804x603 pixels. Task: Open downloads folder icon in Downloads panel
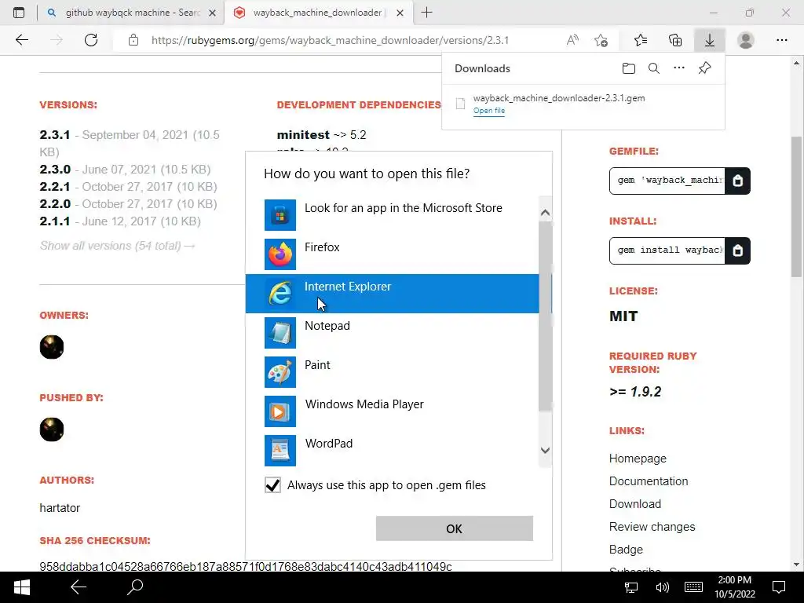coord(629,68)
